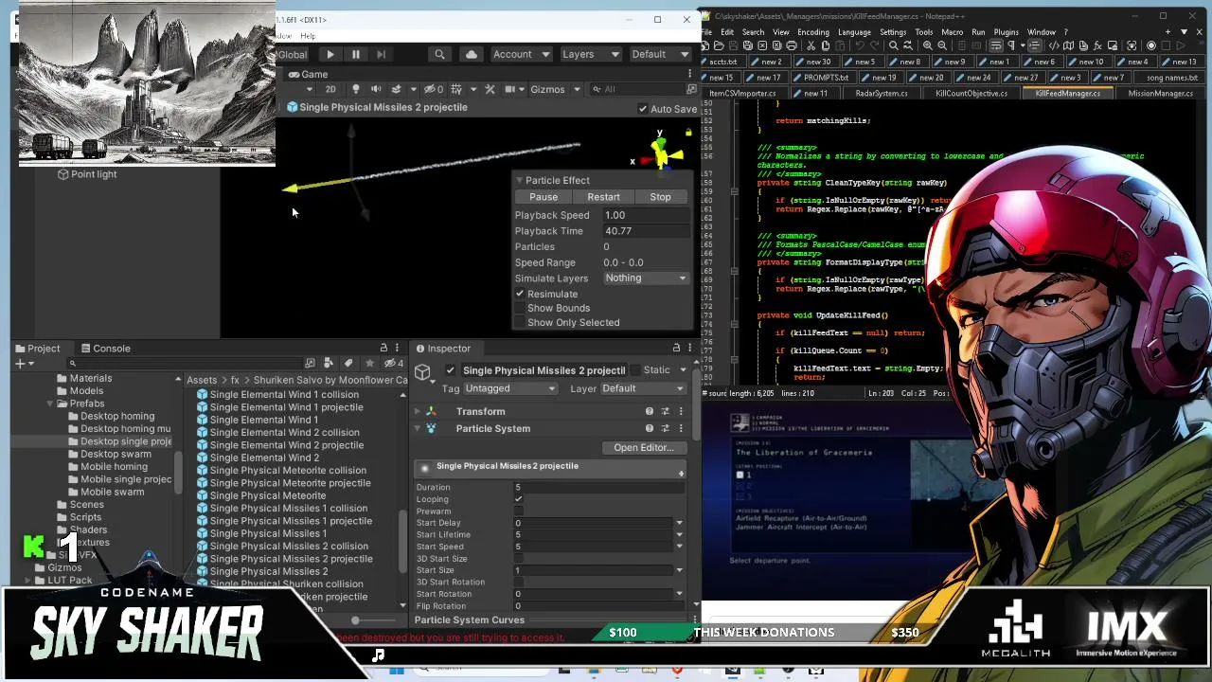
Task: Enable the Prewarm checkbox
Action: point(518,511)
